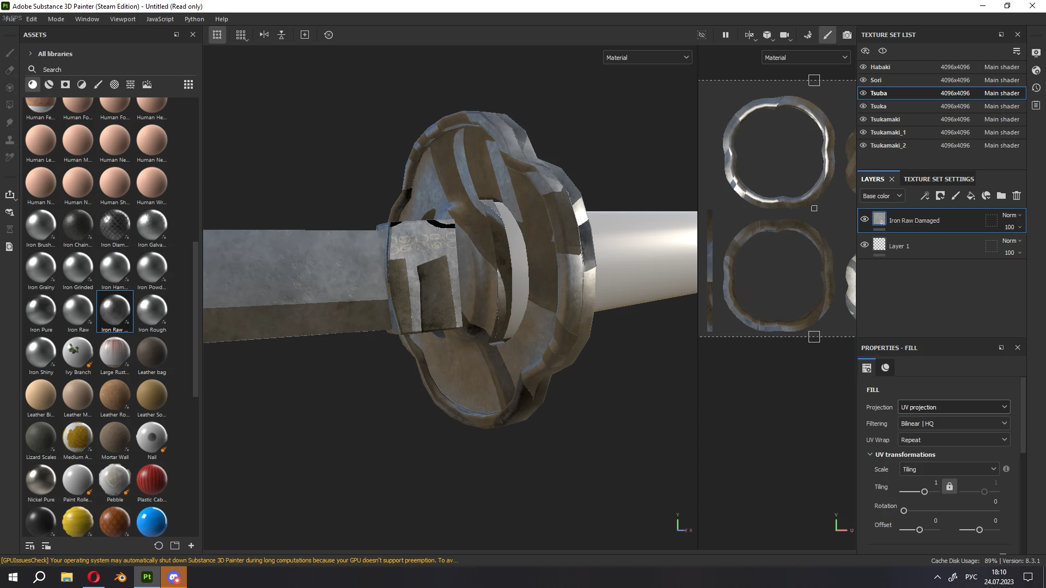Click the pause rendering icon in viewport toolbar

[x=726, y=35]
